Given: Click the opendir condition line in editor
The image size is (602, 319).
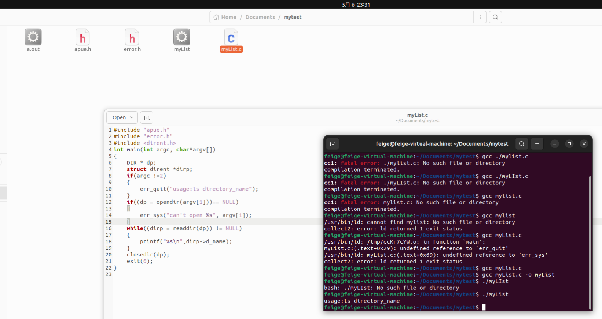Looking at the screenshot, I should [183, 202].
